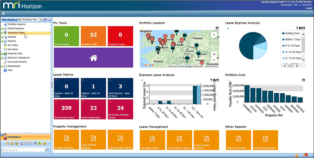Open Lease Payable Reviews PDF report

[206, 140]
